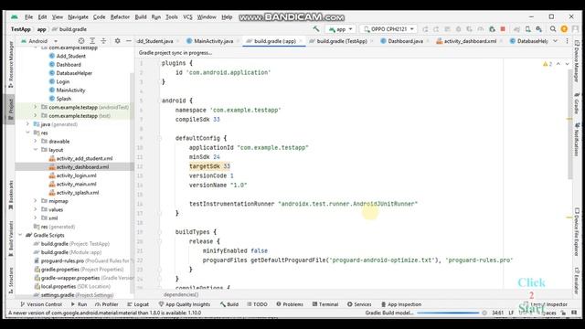Click the TestApp breadcrumb in navigation bar
585x329 pixels.
pyautogui.click(x=20, y=29)
